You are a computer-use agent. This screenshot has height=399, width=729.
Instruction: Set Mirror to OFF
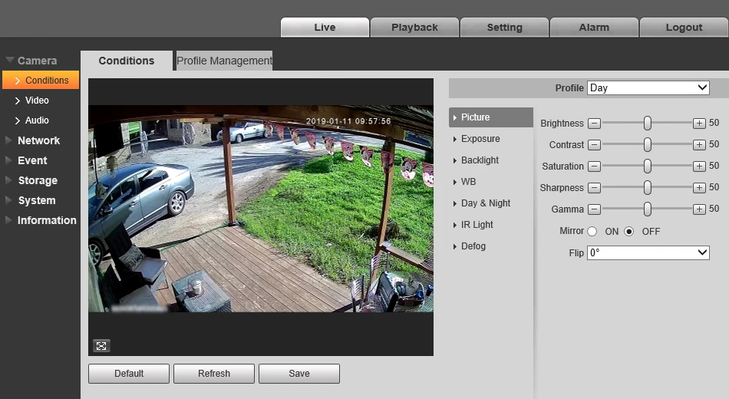[628, 231]
